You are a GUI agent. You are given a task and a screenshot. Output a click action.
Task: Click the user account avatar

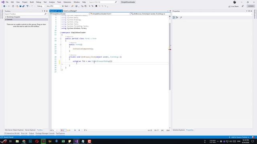click(235, 2)
